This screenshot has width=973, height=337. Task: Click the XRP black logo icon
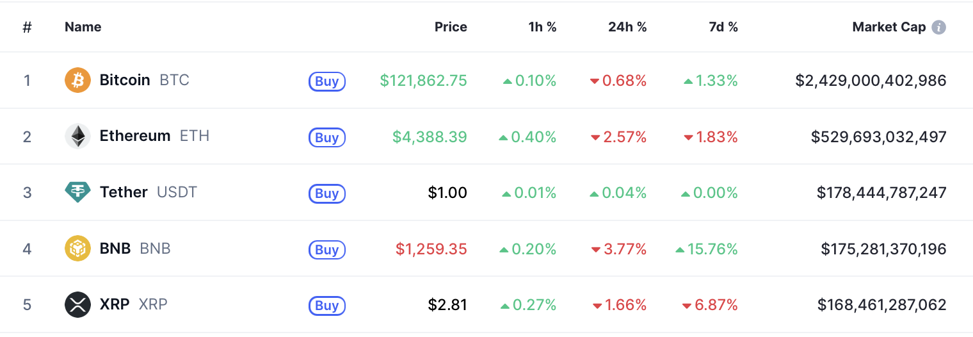(78, 304)
